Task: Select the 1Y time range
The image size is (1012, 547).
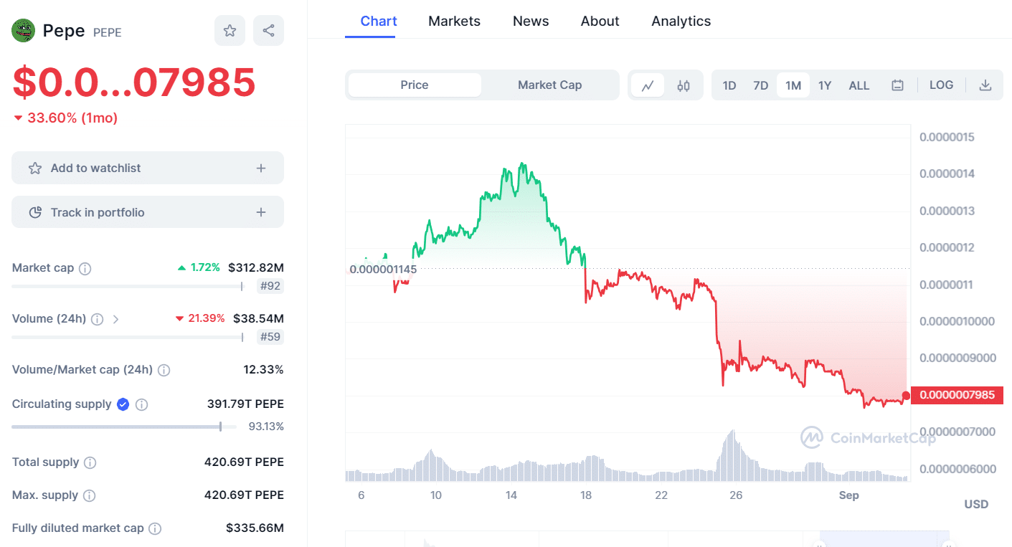Action: (x=825, y=85)
